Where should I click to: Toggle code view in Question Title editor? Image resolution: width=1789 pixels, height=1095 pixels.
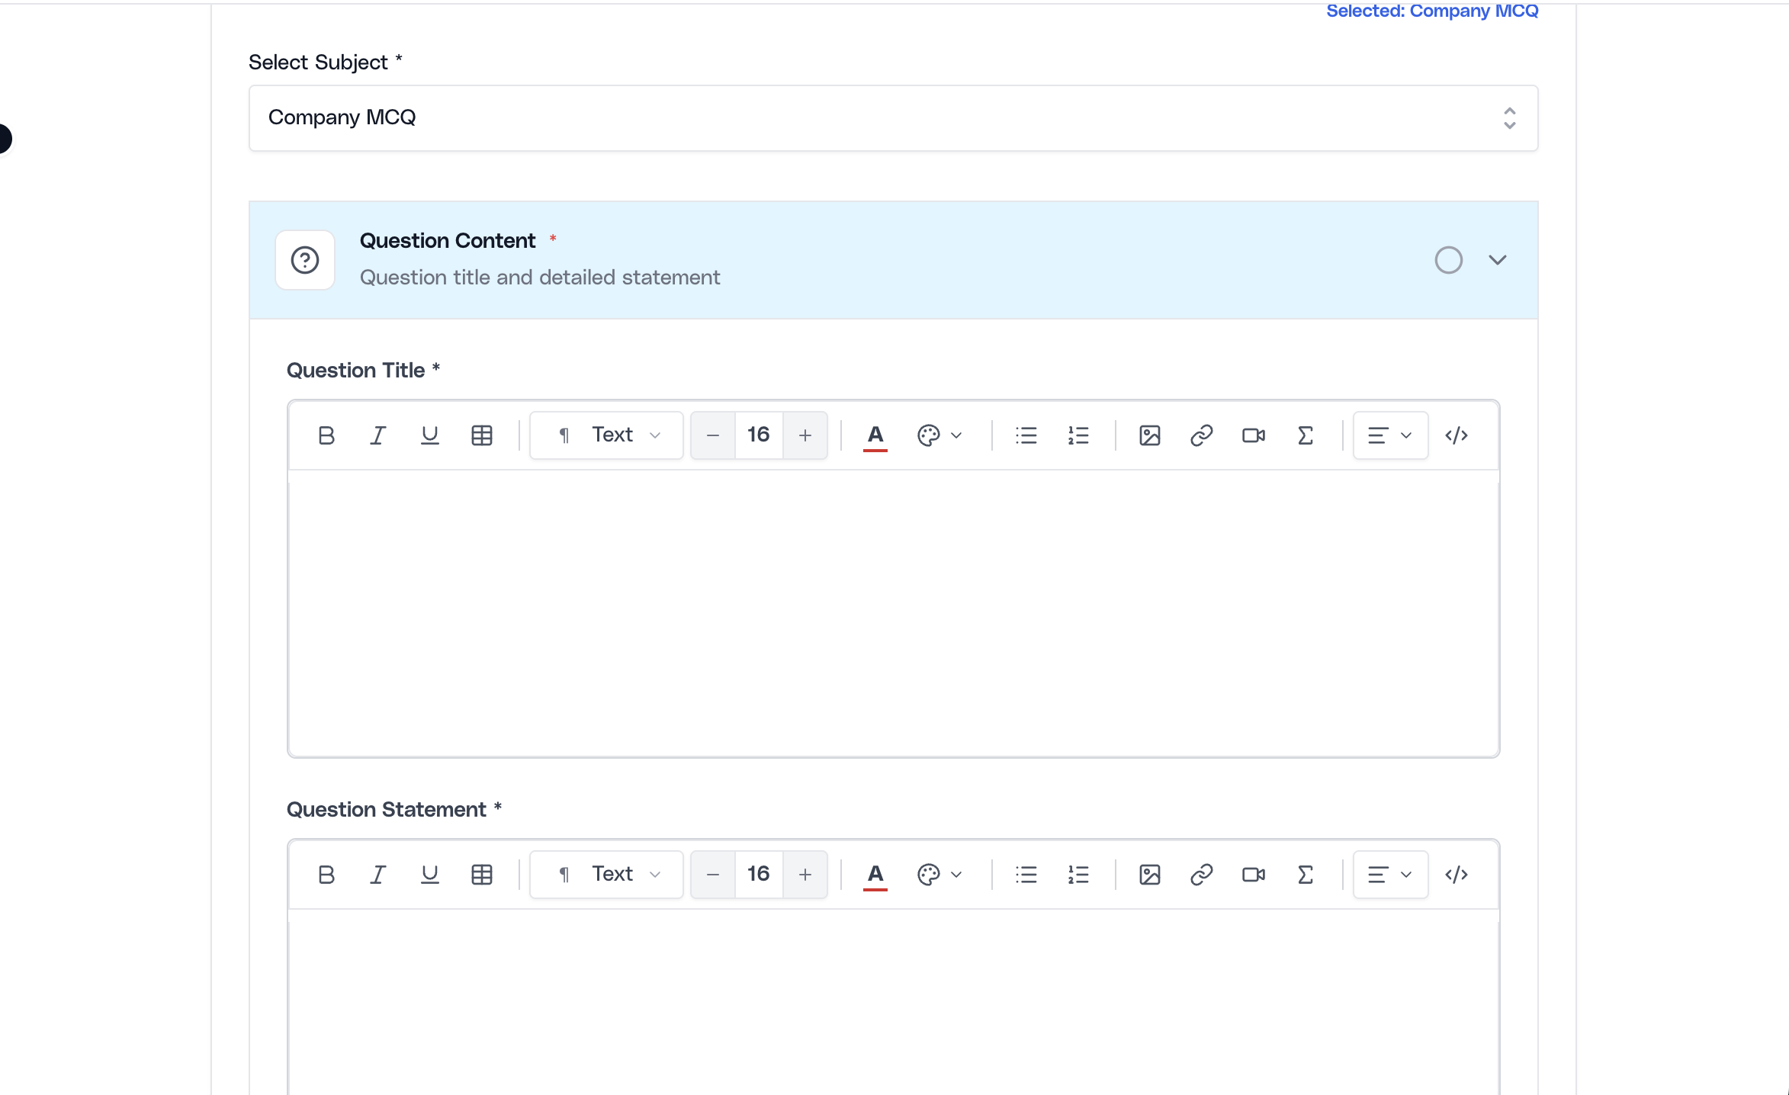coord(1457,435)
